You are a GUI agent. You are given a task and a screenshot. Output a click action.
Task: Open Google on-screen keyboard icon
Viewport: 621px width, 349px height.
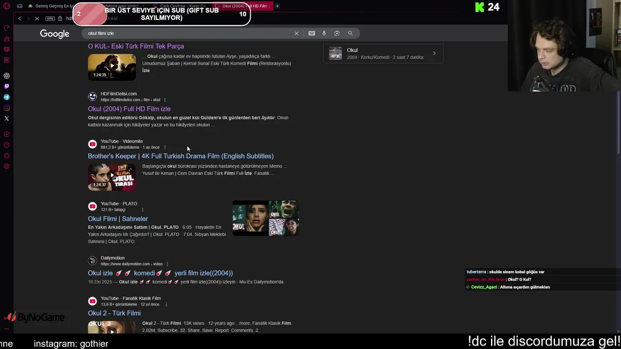311,33
